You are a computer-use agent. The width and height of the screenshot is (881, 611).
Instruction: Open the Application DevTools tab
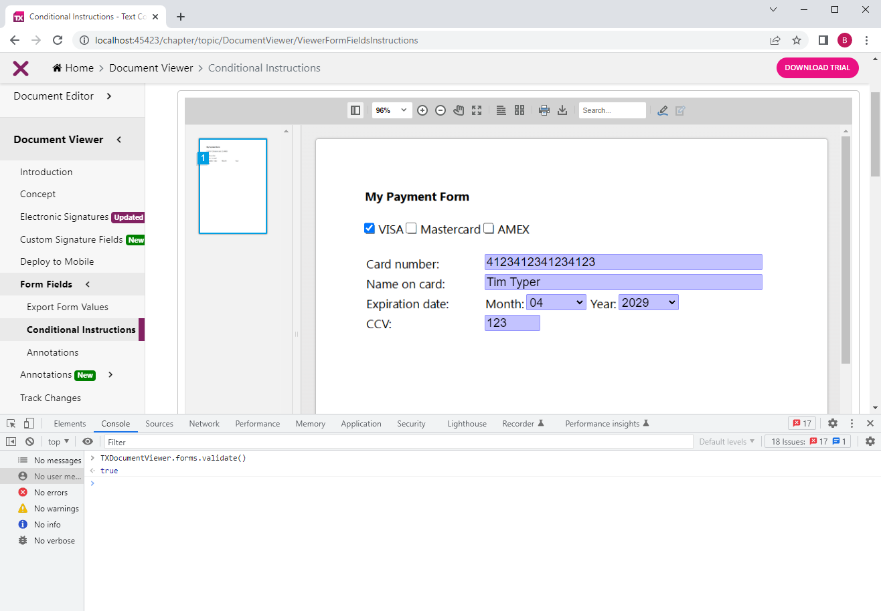coord(361,423)
